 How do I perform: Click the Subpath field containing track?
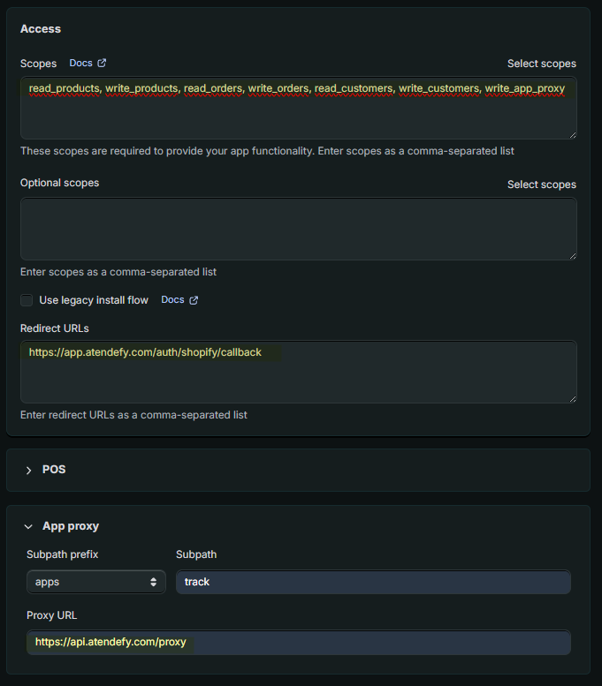[x=373, y=582]
